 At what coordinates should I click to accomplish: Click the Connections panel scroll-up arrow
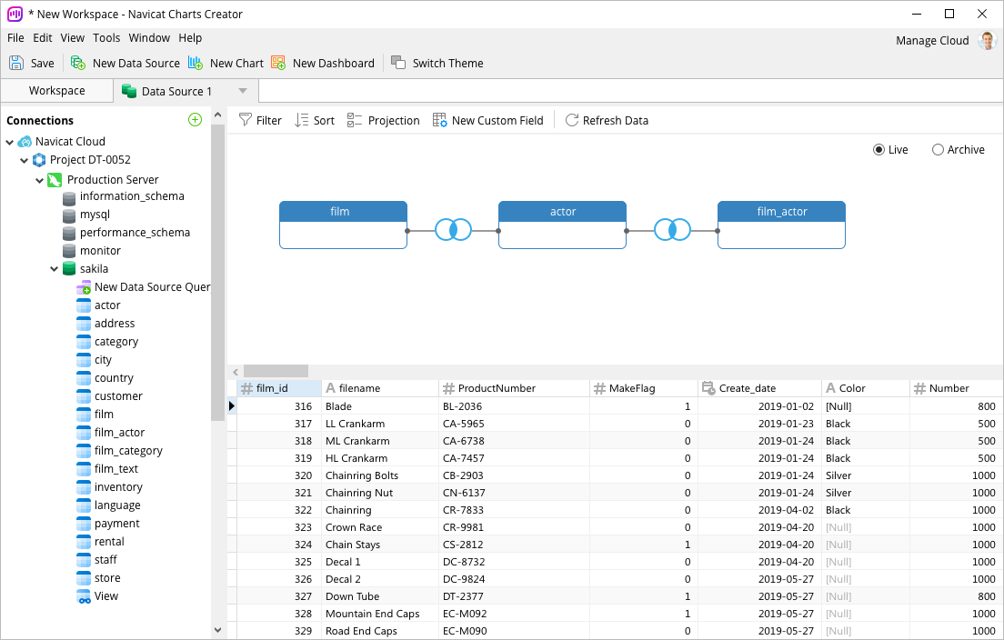coord(217,115)
